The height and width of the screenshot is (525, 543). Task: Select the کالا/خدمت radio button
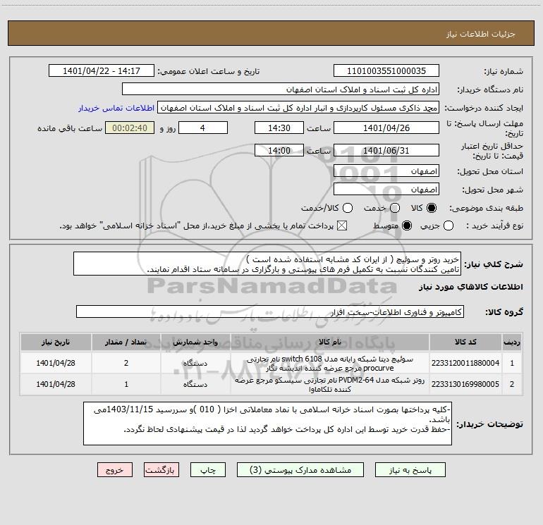click(348, 208)
